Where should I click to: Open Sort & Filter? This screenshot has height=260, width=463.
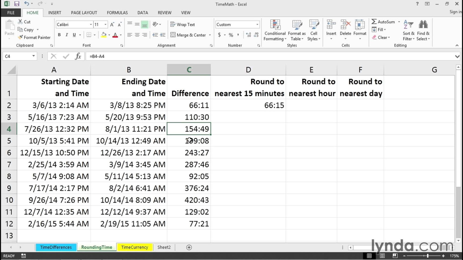(x=408, y=30)
